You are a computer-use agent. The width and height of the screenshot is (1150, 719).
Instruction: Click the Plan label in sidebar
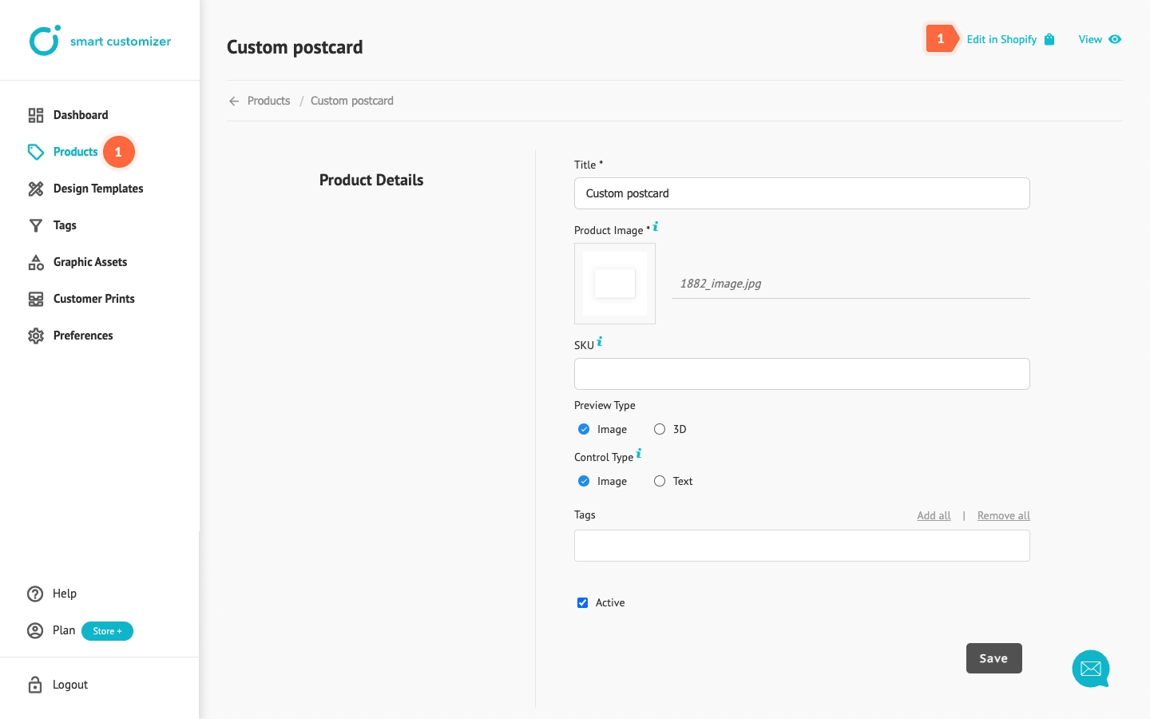click(x=64, y=630)
